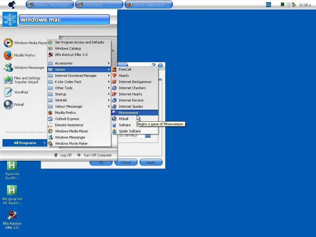Open pinned WordPad icon
The height and width of the screenshot is (237, 316).
click(8, 92)
